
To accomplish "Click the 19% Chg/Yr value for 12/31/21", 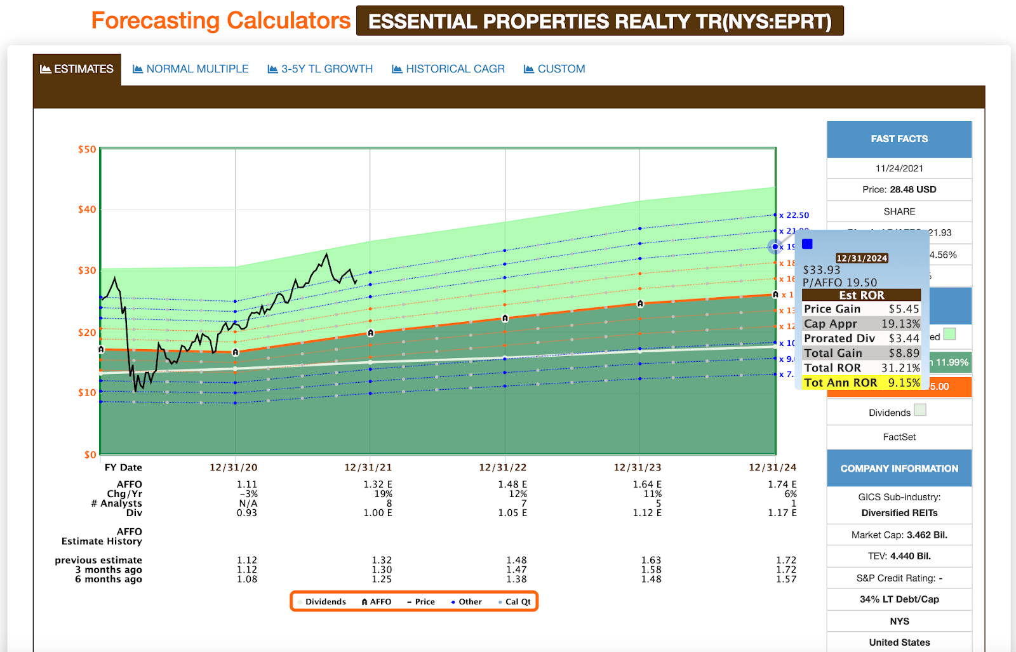I will (383, 494).
